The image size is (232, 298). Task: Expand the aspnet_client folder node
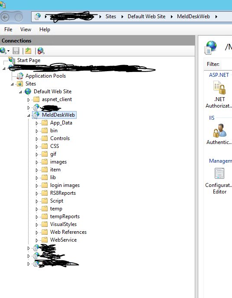tap(29, 100)
